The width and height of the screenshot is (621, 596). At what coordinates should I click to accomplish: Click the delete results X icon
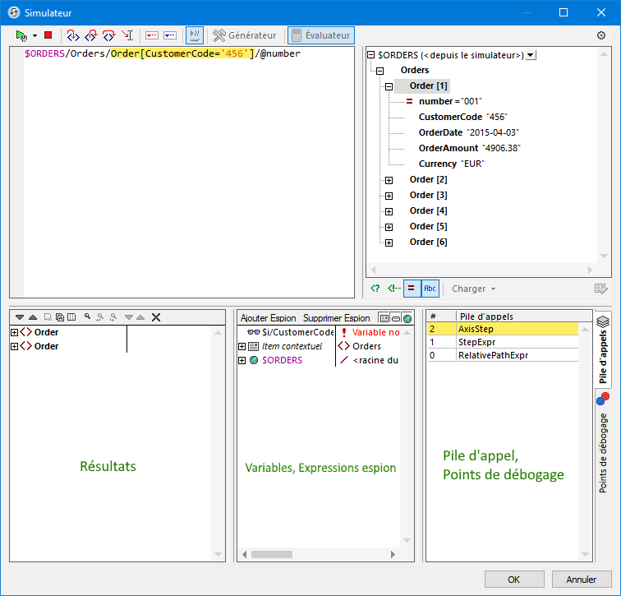[x=156, y=317]
